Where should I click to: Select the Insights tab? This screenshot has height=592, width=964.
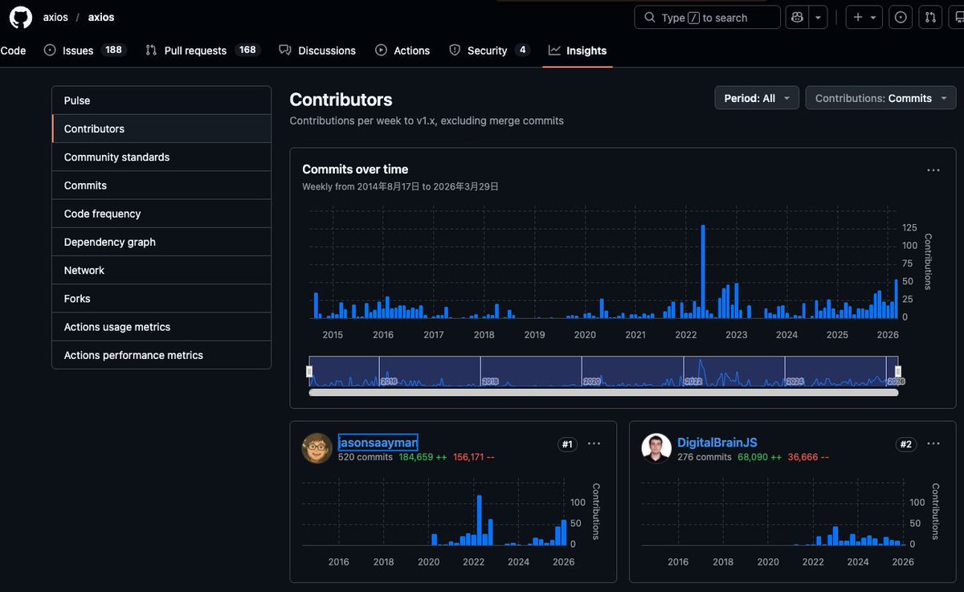pyautogui.click(x=578, y=51)
